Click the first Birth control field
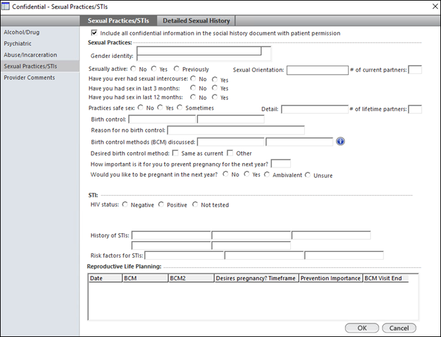Screen dimensions: 441x337 click(162, 119)
